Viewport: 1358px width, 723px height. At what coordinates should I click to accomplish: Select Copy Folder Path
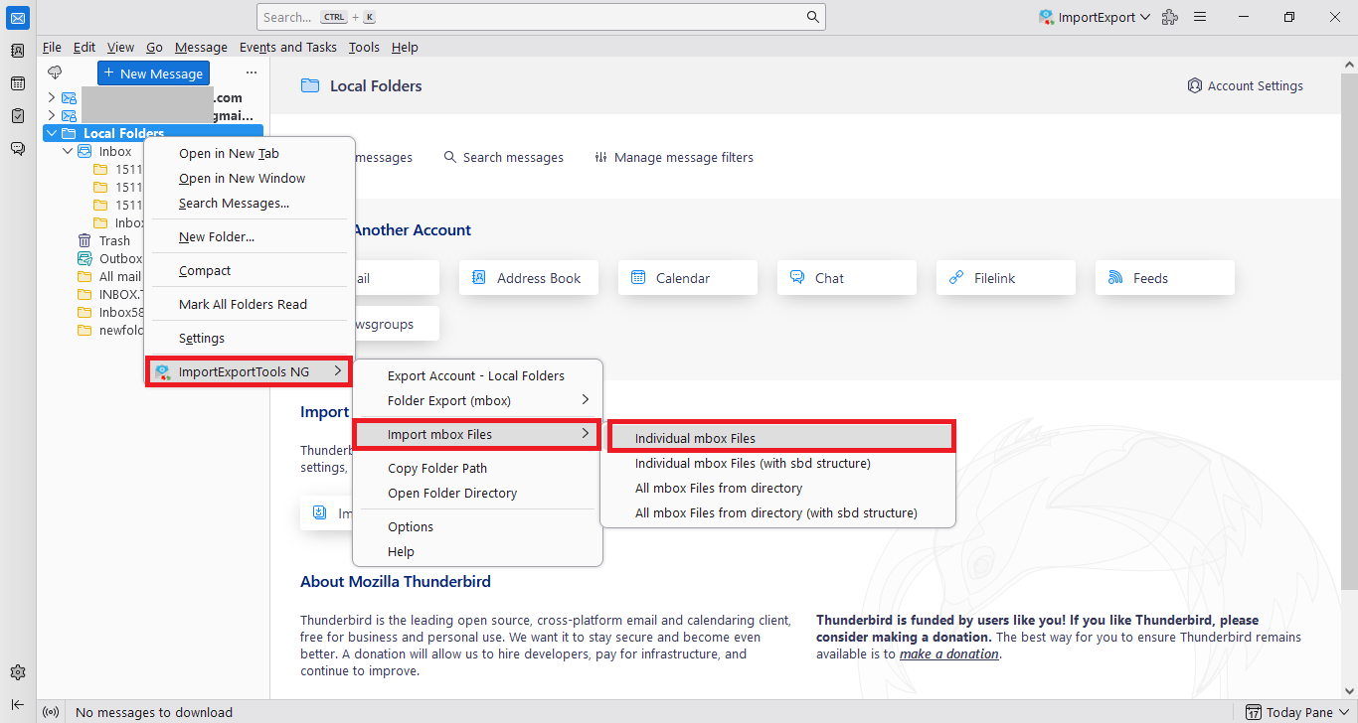coord(478,468)
